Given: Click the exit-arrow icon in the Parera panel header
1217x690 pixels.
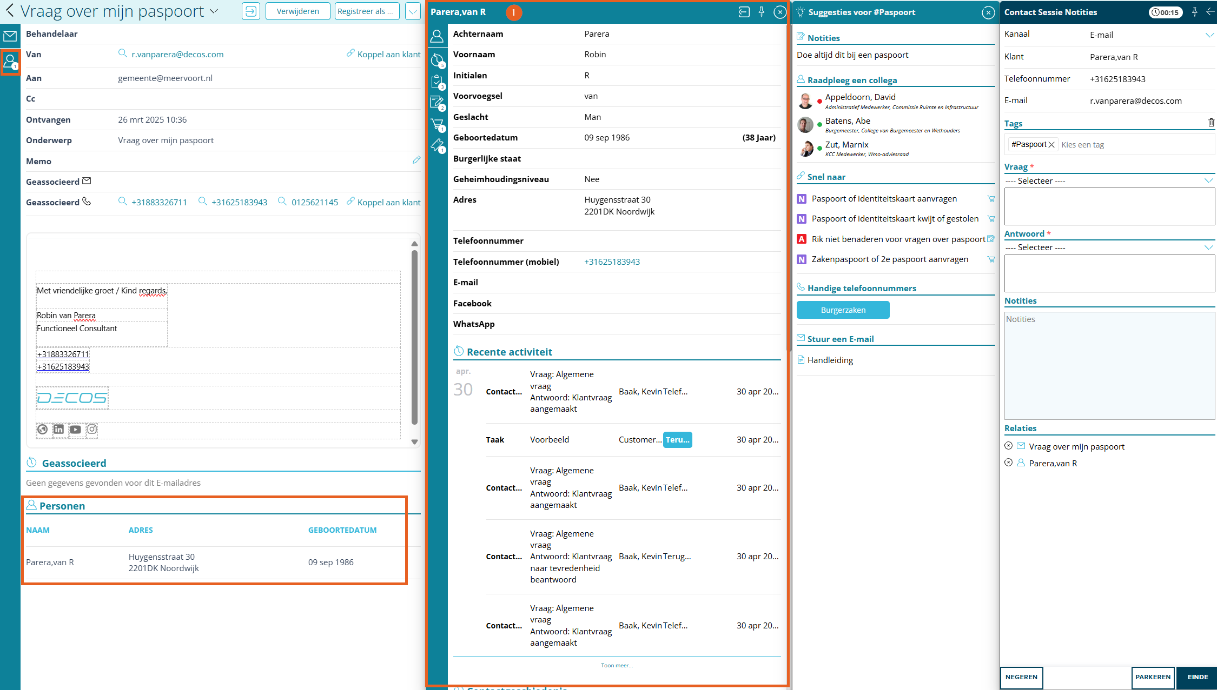Looking at the screenshot, I should (x=744, y=12).
